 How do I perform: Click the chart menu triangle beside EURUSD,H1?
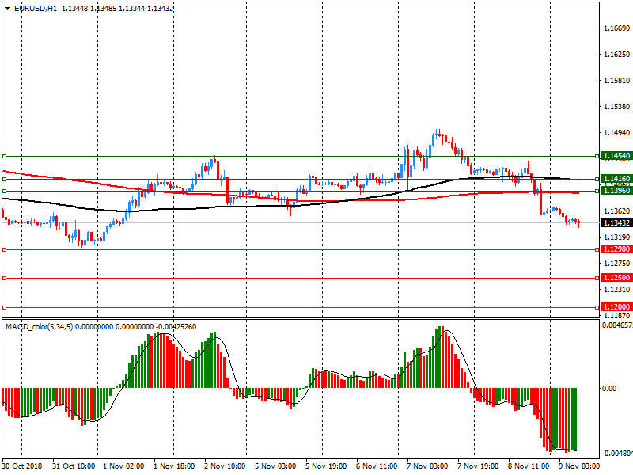click(x=8, y=9)
